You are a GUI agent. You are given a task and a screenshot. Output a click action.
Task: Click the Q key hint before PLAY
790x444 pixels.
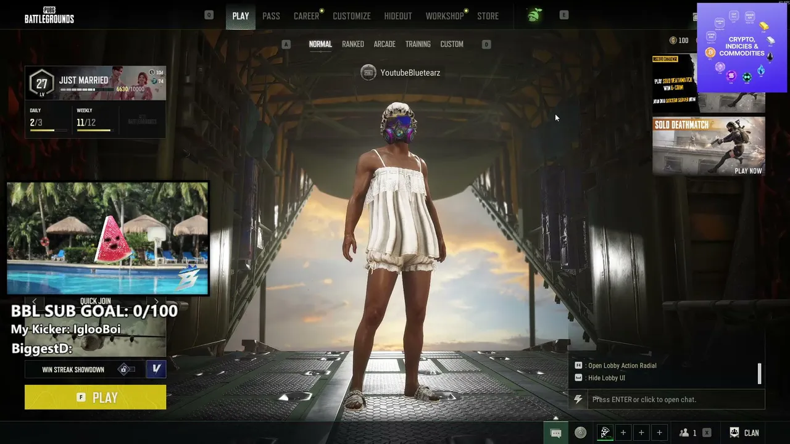pyautogui.click(x=209, y=15)
